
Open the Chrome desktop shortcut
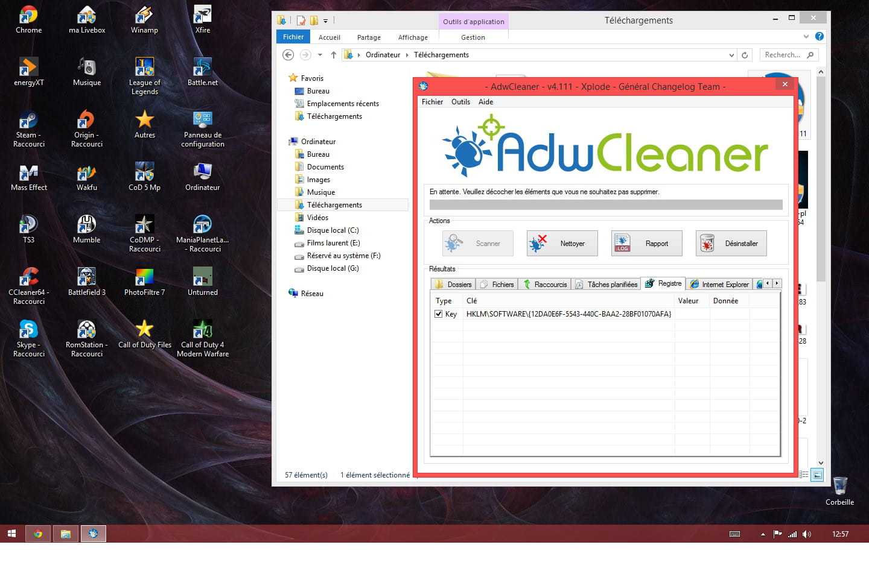pos(28,19)
